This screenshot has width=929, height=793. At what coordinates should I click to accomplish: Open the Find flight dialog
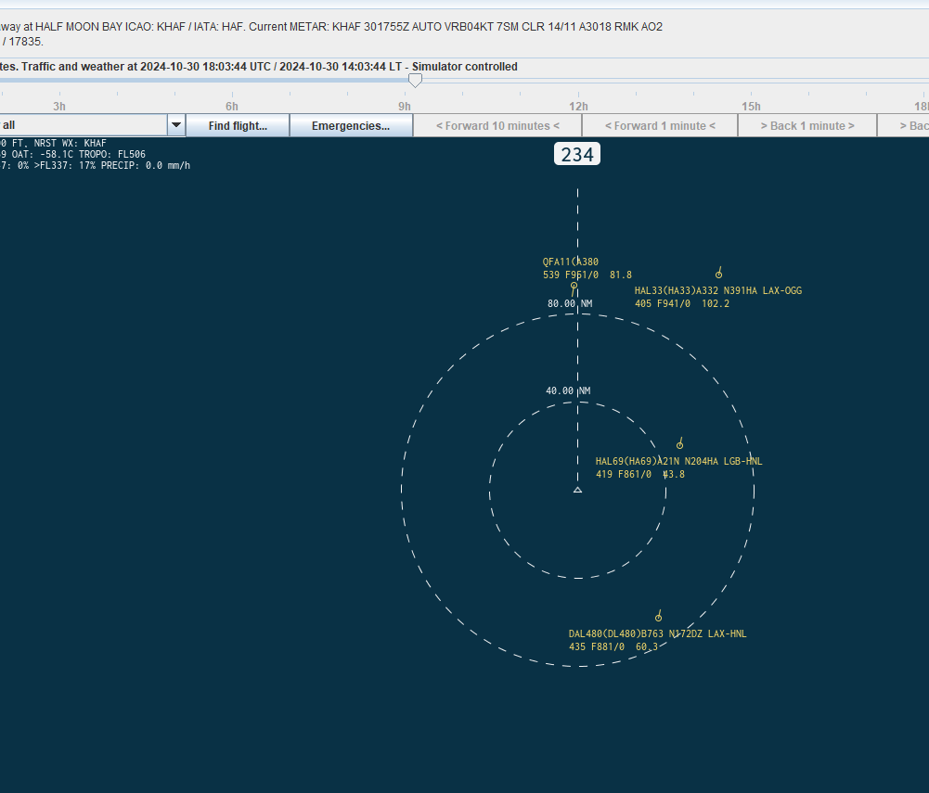(238, 125)
